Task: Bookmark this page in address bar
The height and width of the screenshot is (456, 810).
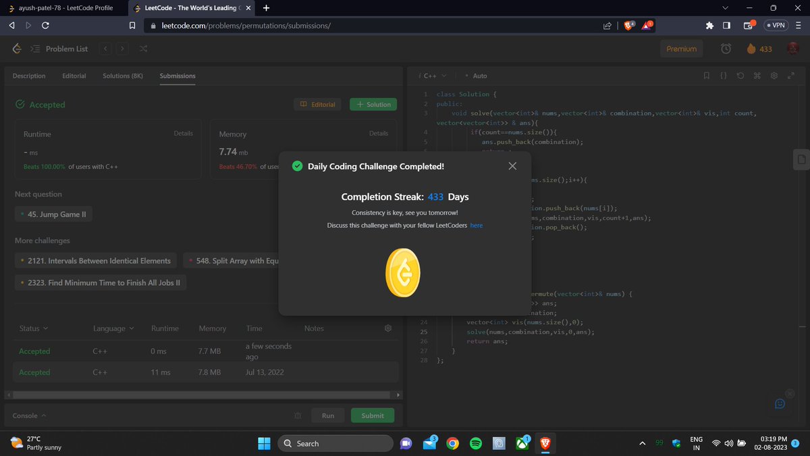Action: [x=132, y=26]
